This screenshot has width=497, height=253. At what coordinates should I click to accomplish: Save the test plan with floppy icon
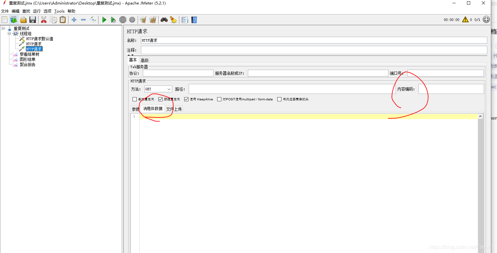tap(33, 20)
